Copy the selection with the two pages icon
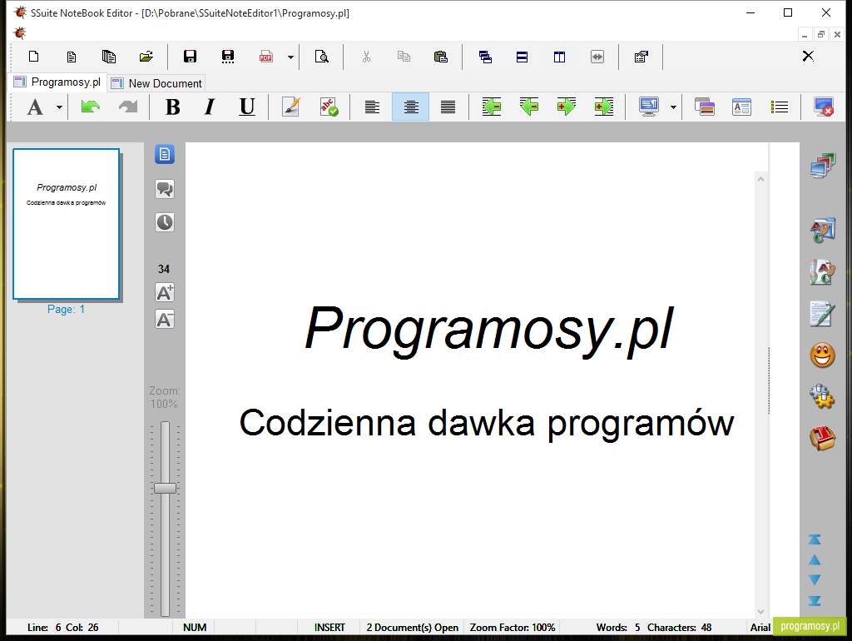Viewport: 852px width, 641px height. click(404, 57)
